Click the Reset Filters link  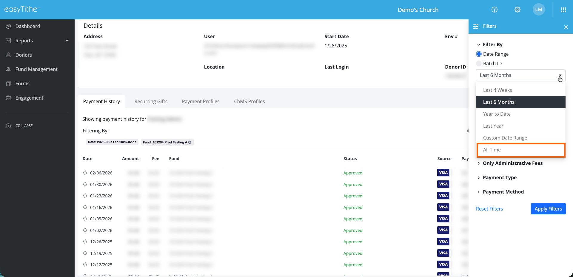[489, 209]
